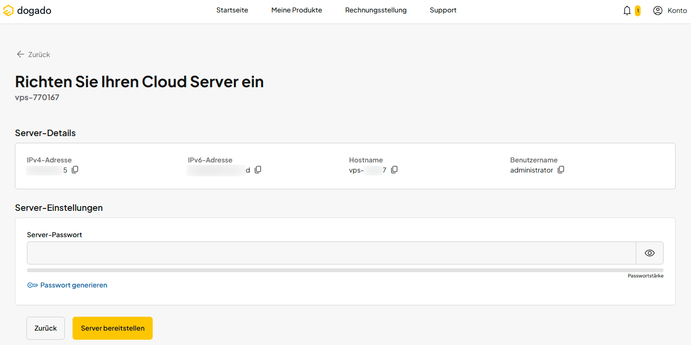Click the yellow notification count badge
Viewport: 691px width, 345px height.
pos(638,11)
